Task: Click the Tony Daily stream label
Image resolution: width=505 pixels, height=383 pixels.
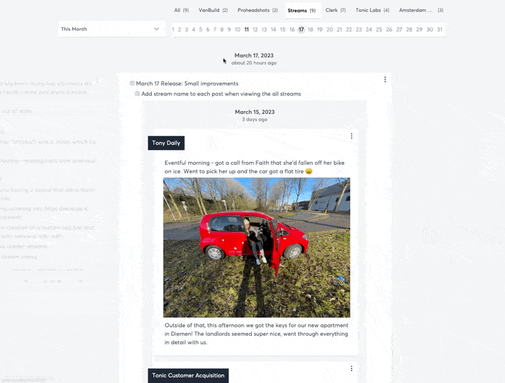Action: pyautogui.click(x=166, y=143)
